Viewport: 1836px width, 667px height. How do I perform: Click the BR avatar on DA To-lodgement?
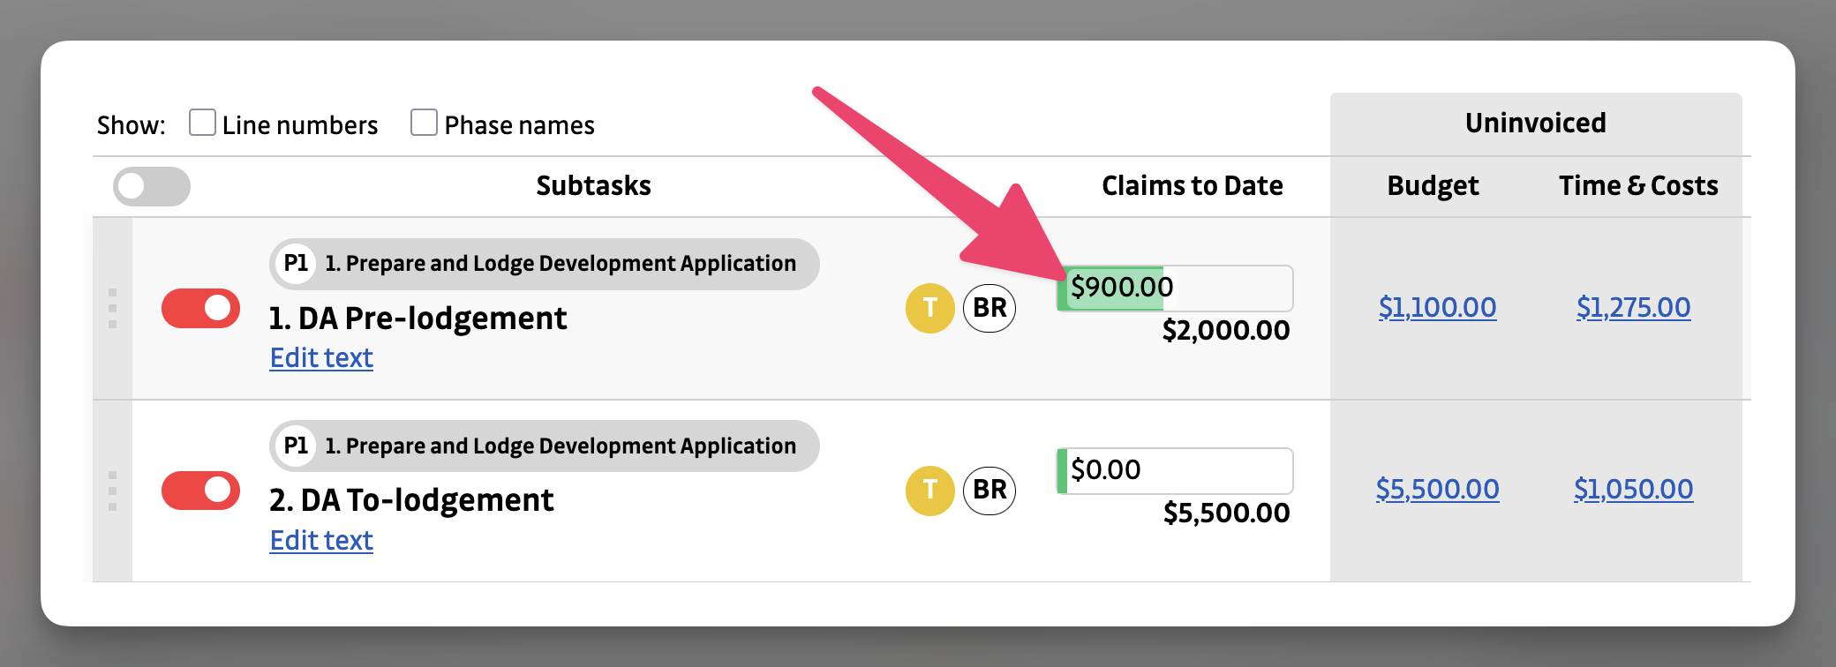989,491
